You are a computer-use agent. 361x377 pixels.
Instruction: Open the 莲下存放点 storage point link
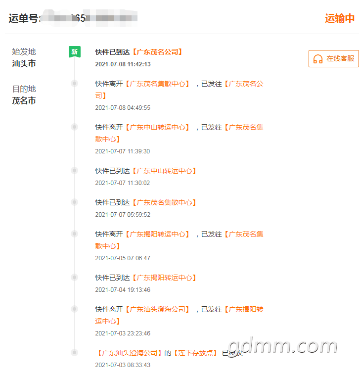195,353
